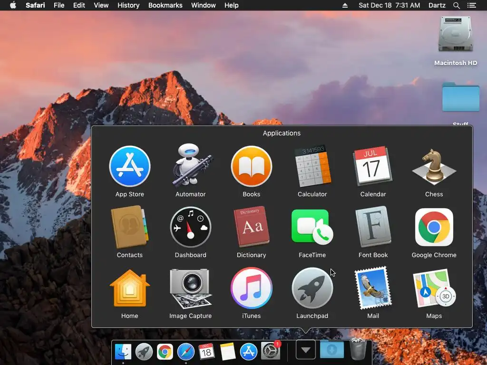Open Launchpad in the Applications grid

point(312,288)
